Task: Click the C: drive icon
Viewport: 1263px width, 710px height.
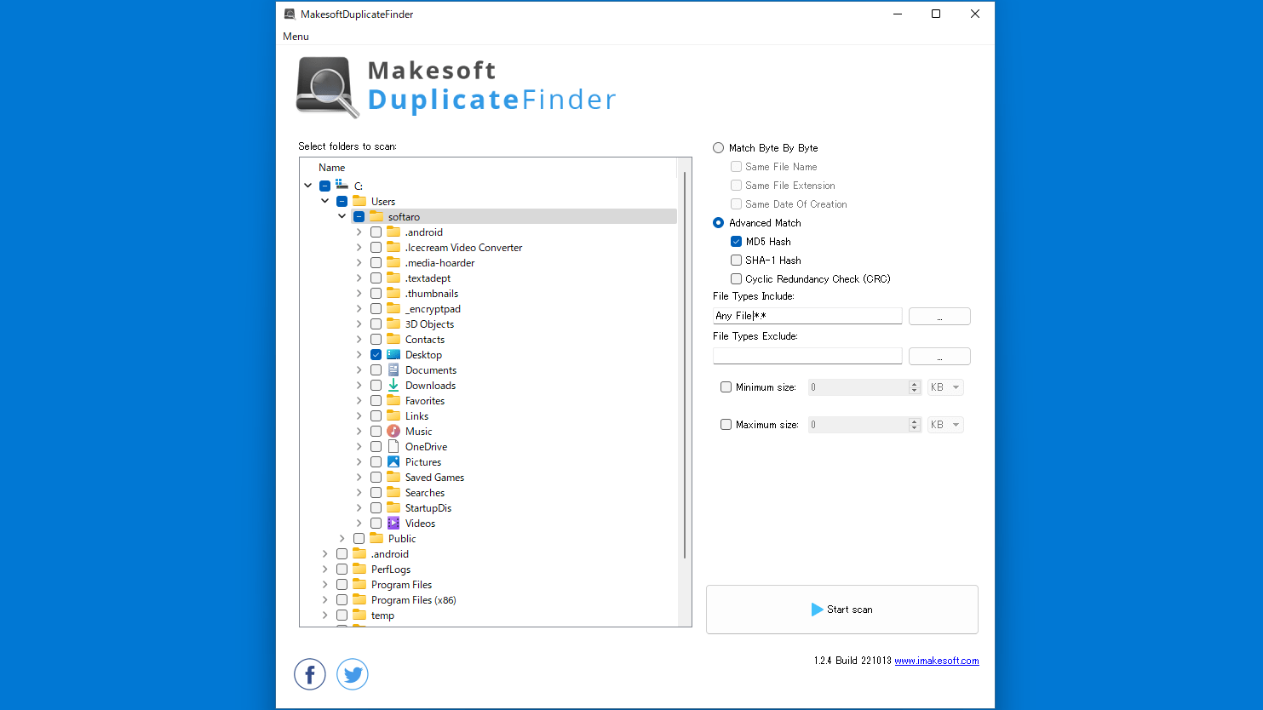Action: click(342, 185)
